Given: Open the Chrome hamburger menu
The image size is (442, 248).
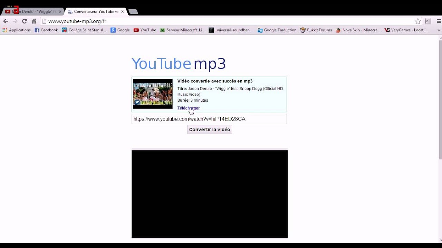Looking at the screenshot, I should tap(439, 21).
